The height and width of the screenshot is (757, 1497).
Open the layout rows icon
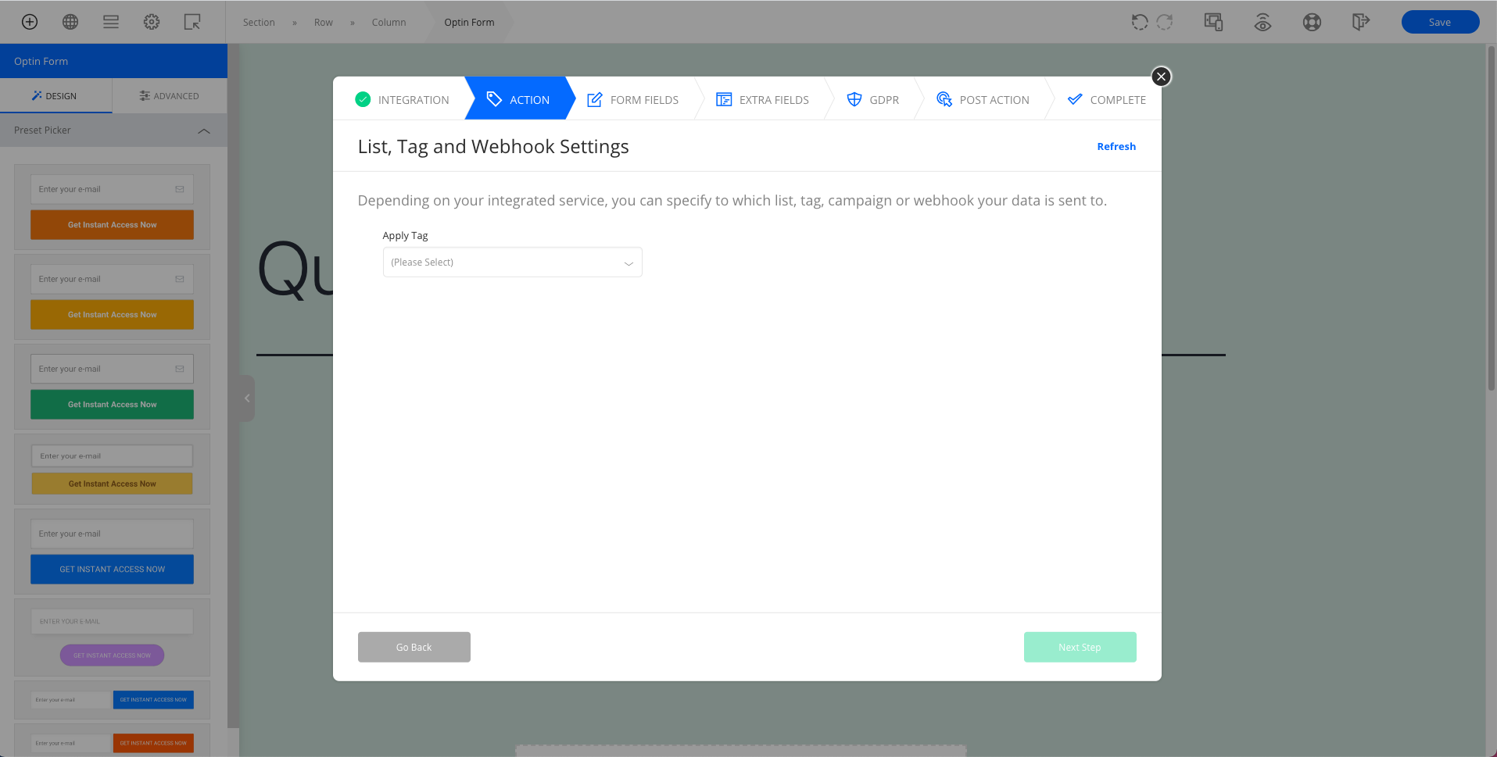[111, 22]
